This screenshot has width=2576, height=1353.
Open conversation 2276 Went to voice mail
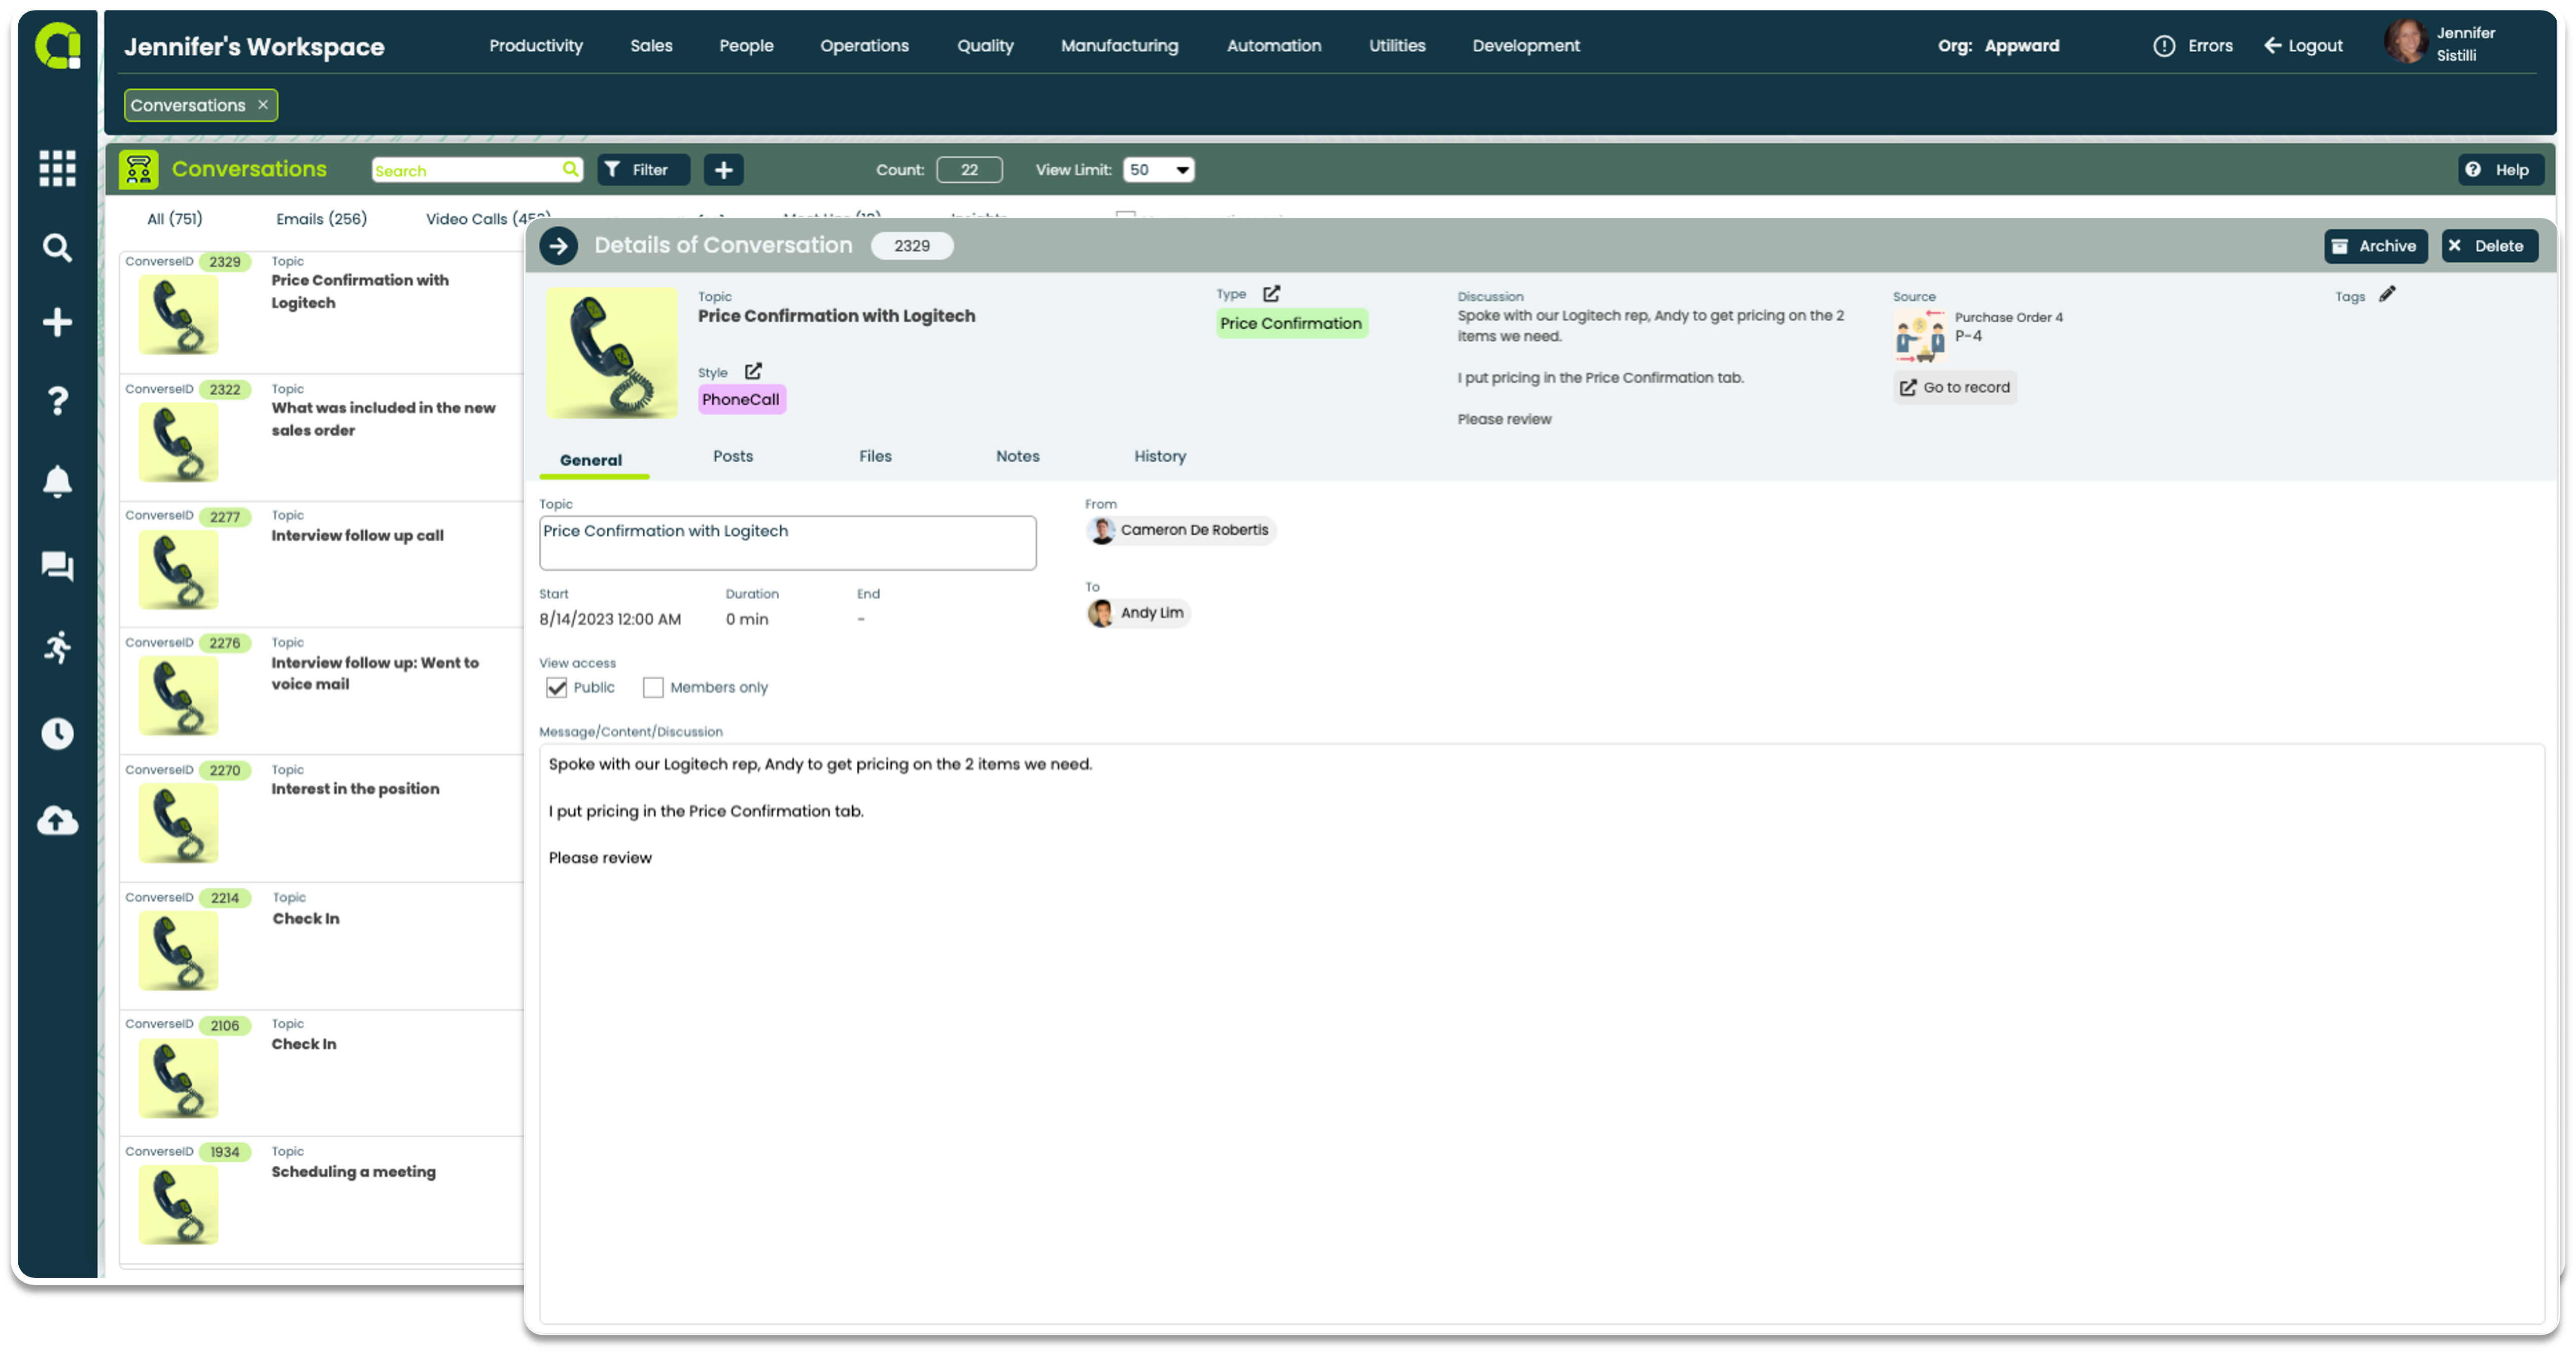[x=321, y=691]
